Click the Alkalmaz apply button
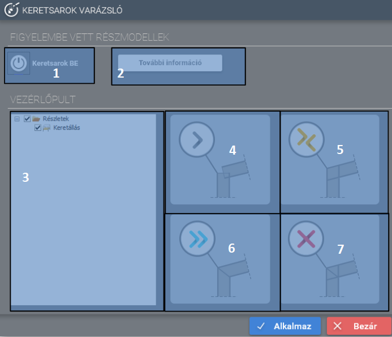 pos(285,326)
